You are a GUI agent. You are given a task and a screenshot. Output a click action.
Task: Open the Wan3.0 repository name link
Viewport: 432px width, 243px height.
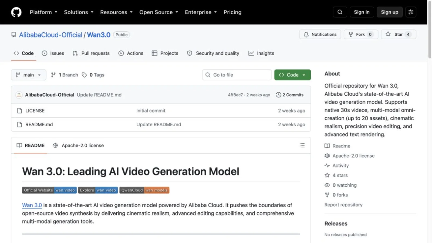pyautogui.click(x=99, y=35)
